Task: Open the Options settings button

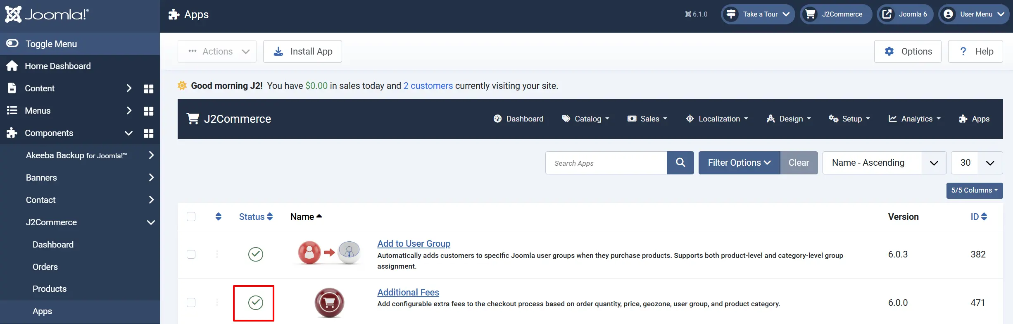Action: pos(908,51)
